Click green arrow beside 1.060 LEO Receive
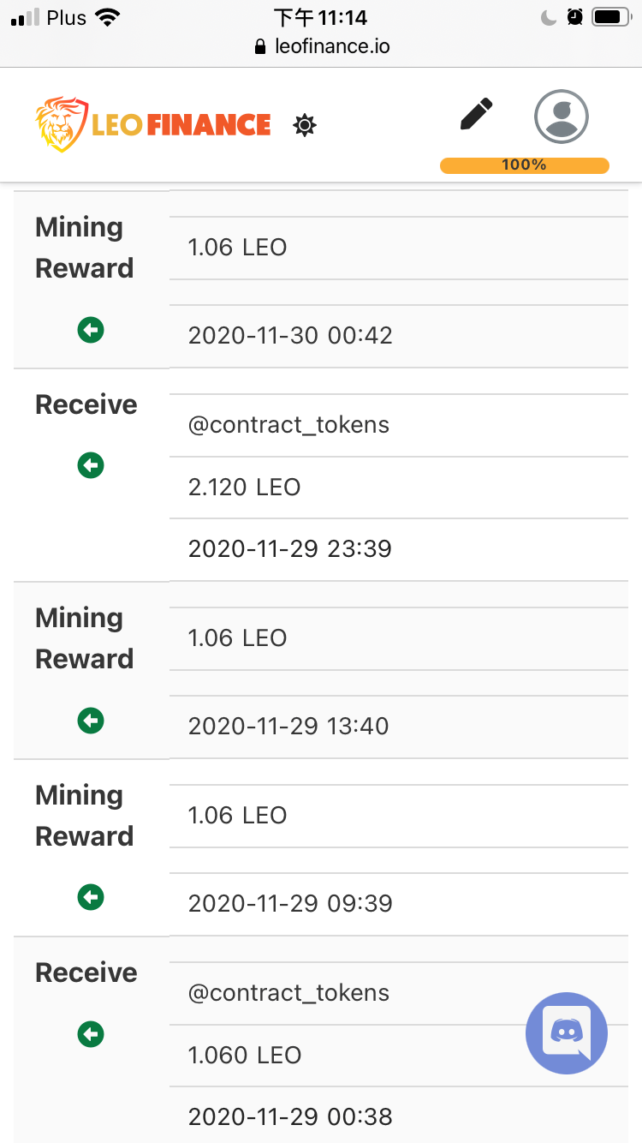The height and width of the screenshot is (1143, 642). pyautogui.click(x=91, y=1034)
